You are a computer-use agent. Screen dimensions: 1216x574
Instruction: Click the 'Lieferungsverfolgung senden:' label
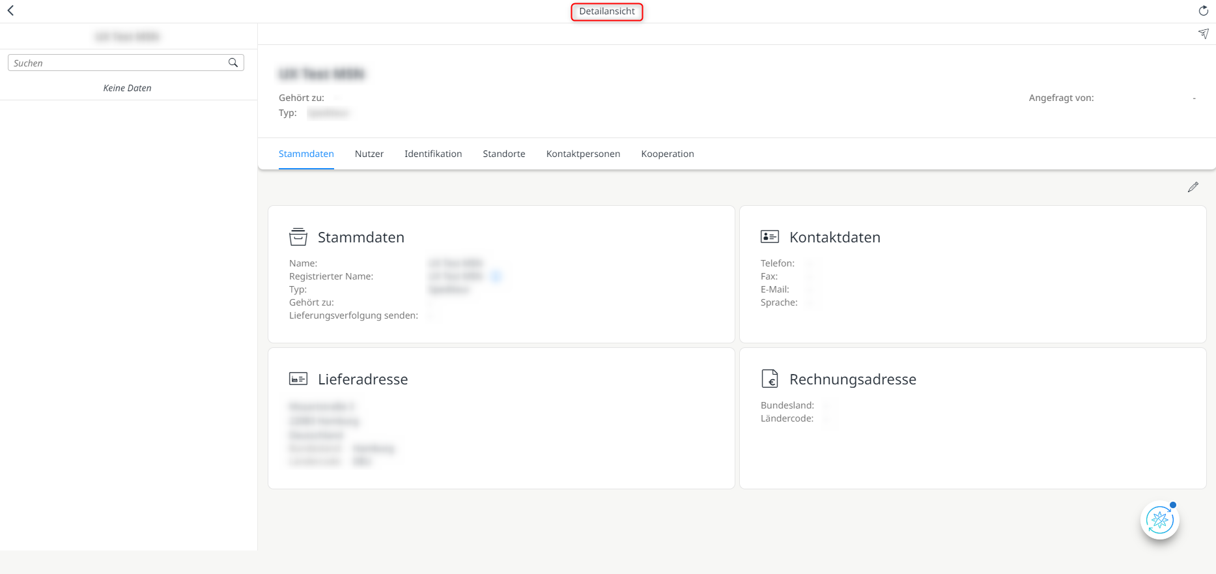click(354, 315)
